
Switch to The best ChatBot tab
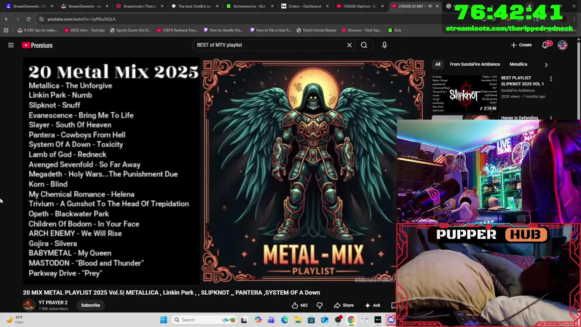point(194,6)
